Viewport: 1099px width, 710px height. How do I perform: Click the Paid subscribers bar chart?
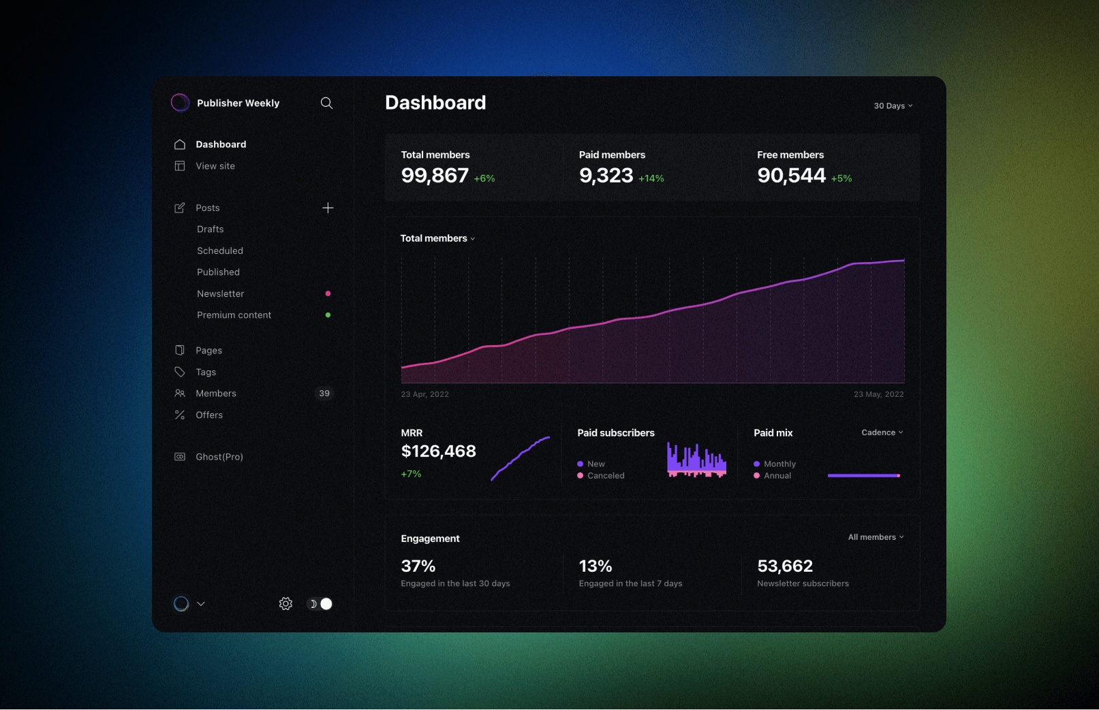pyautogui.click(x=696, y=460)
